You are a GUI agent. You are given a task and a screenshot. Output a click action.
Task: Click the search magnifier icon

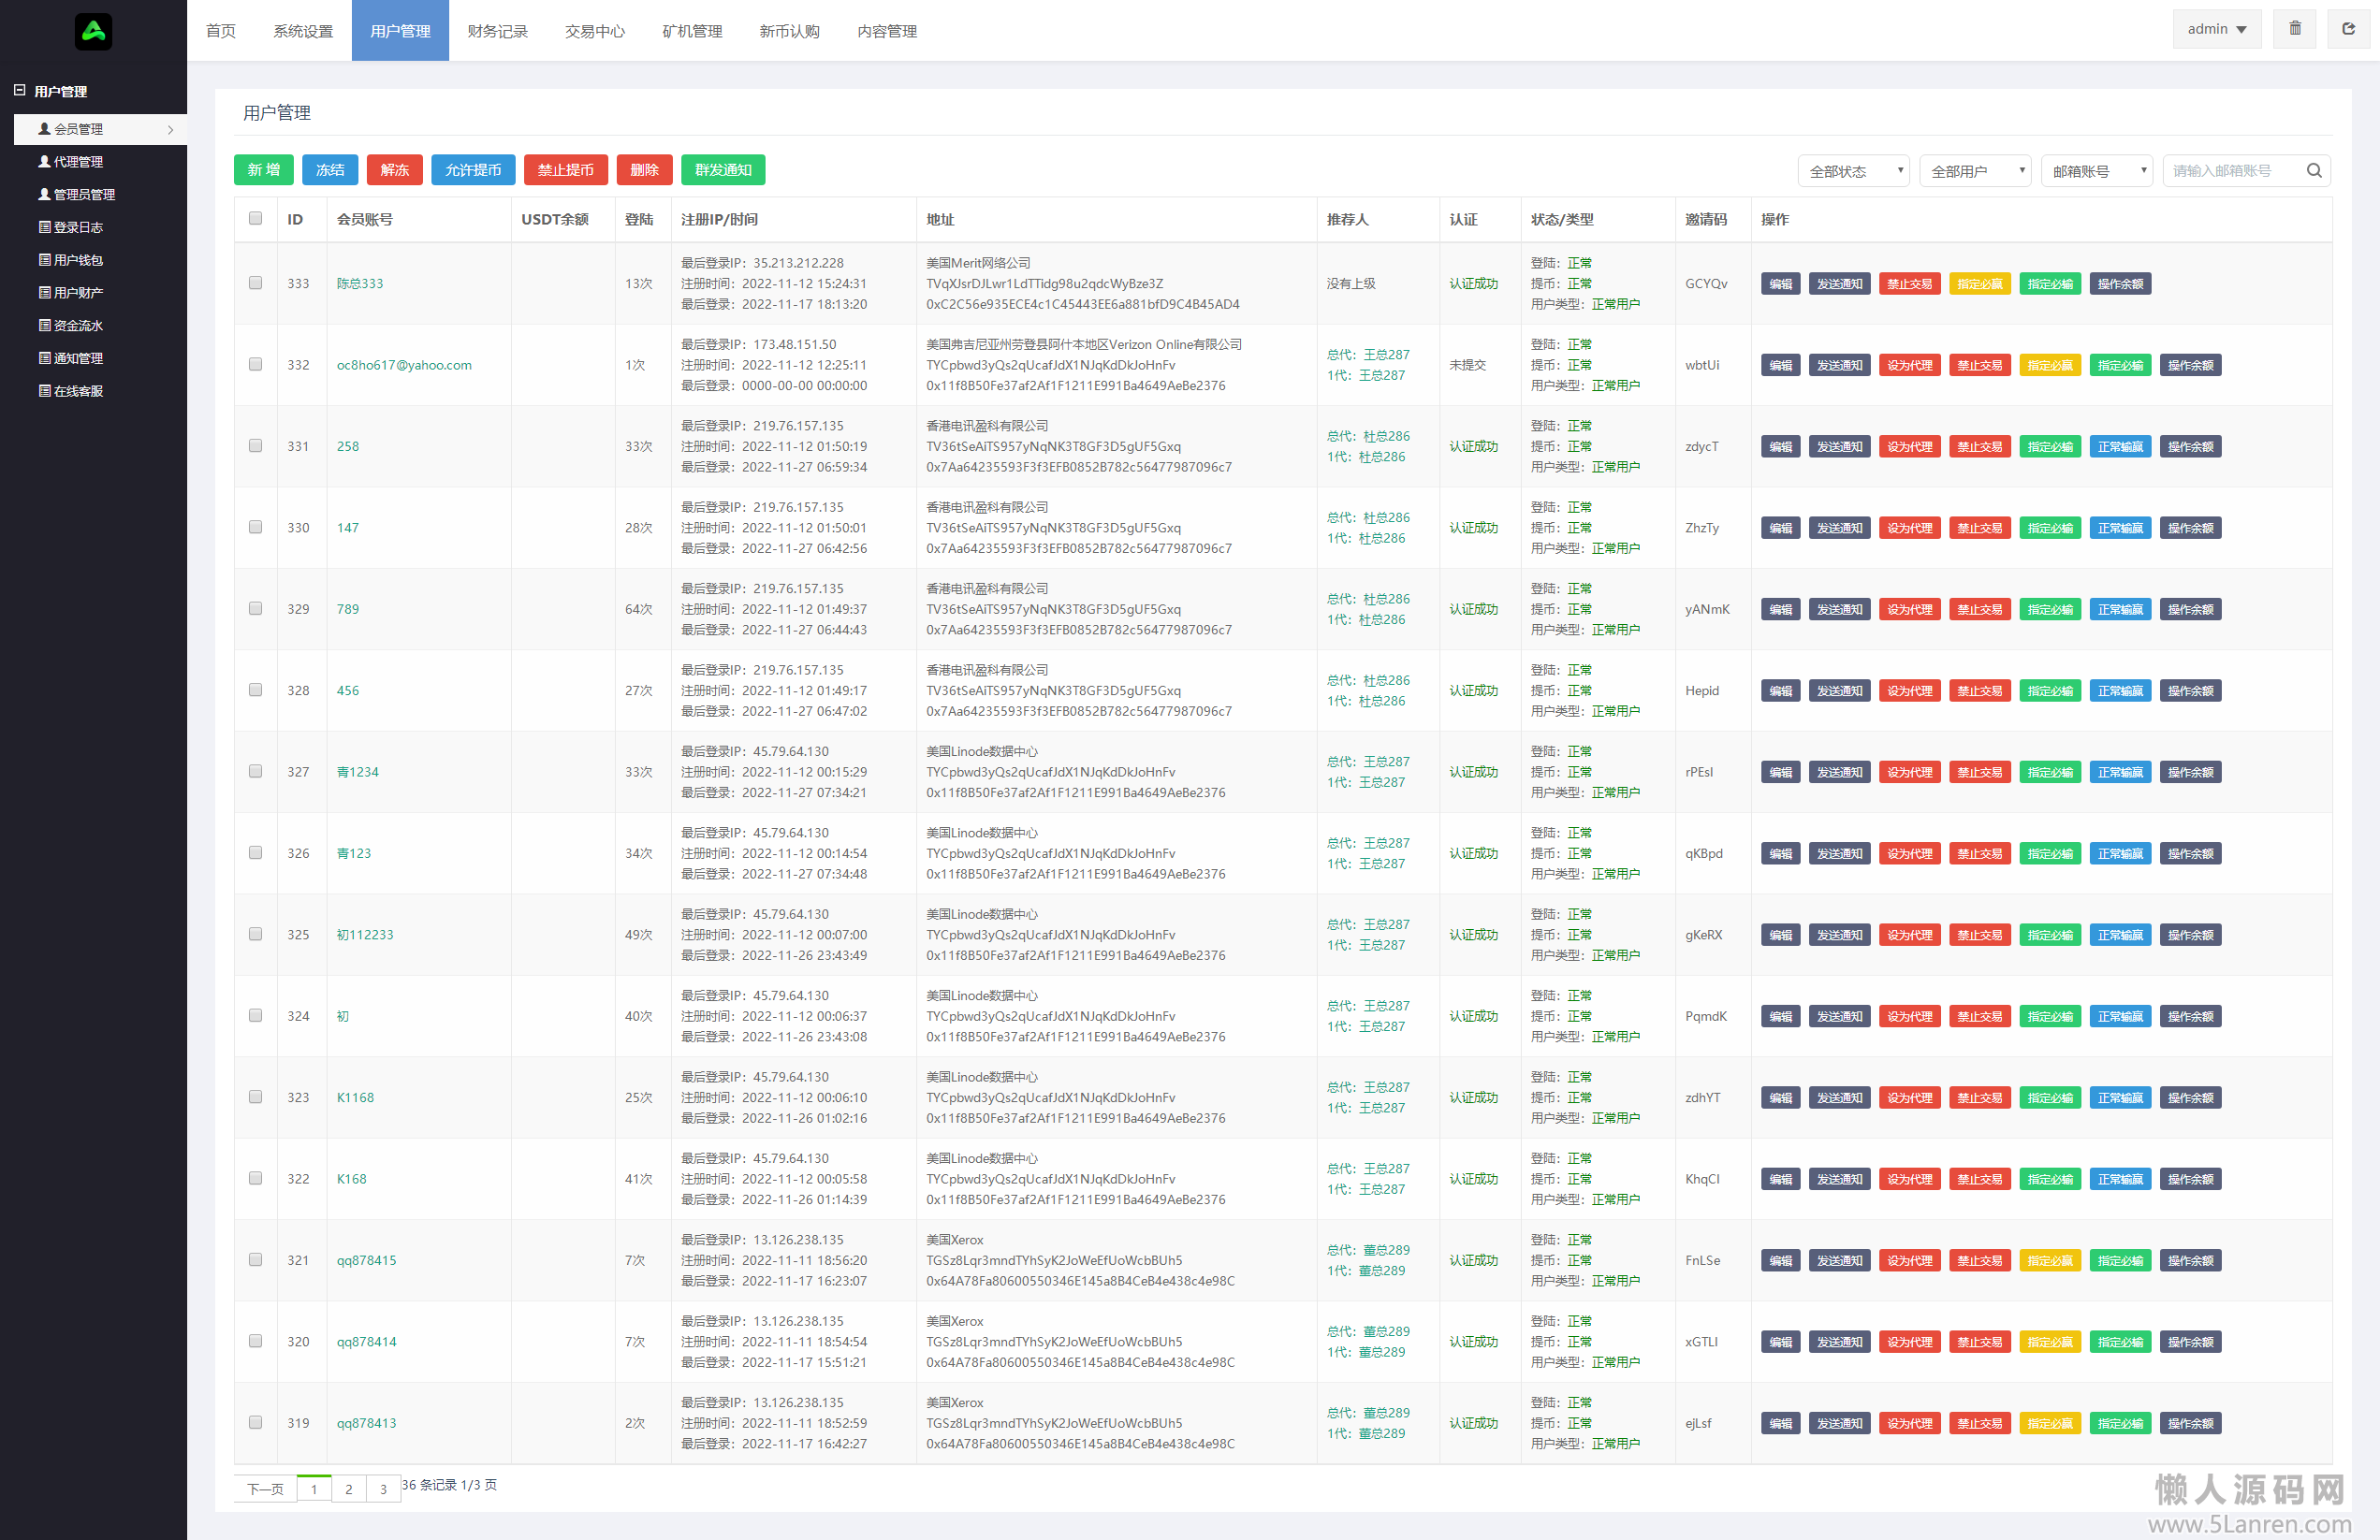click(x=2314, y=171)
